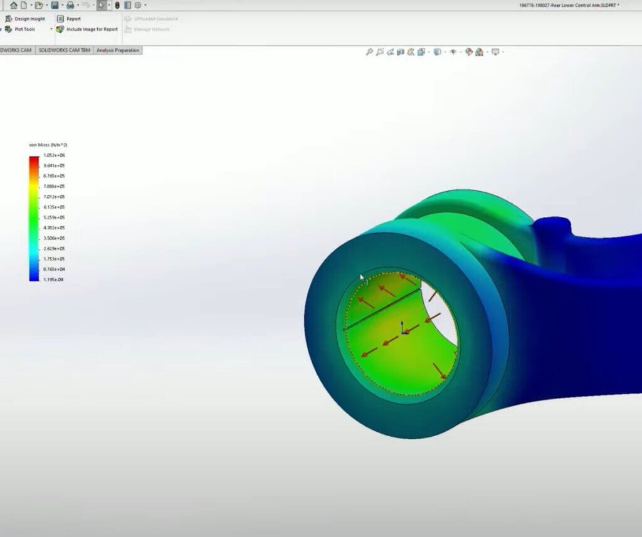Open a file using the Open folder icon
The height and width of the screenshot is (537, 642).
point(38,5)
